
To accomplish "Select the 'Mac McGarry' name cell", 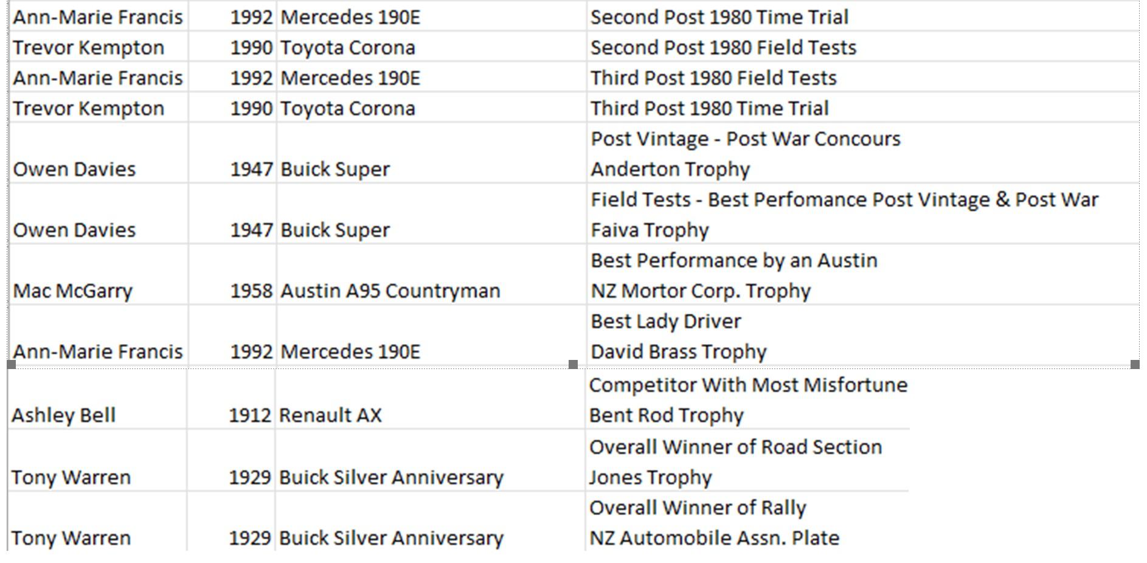I will tap(72, 291).
